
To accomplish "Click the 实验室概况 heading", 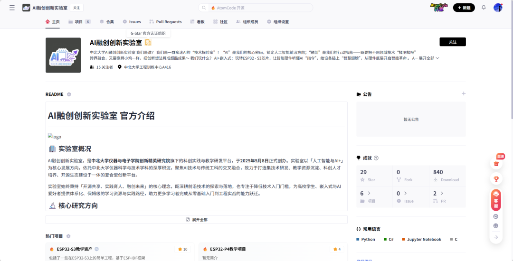I will pyautogui.click(x=75, y=149).
